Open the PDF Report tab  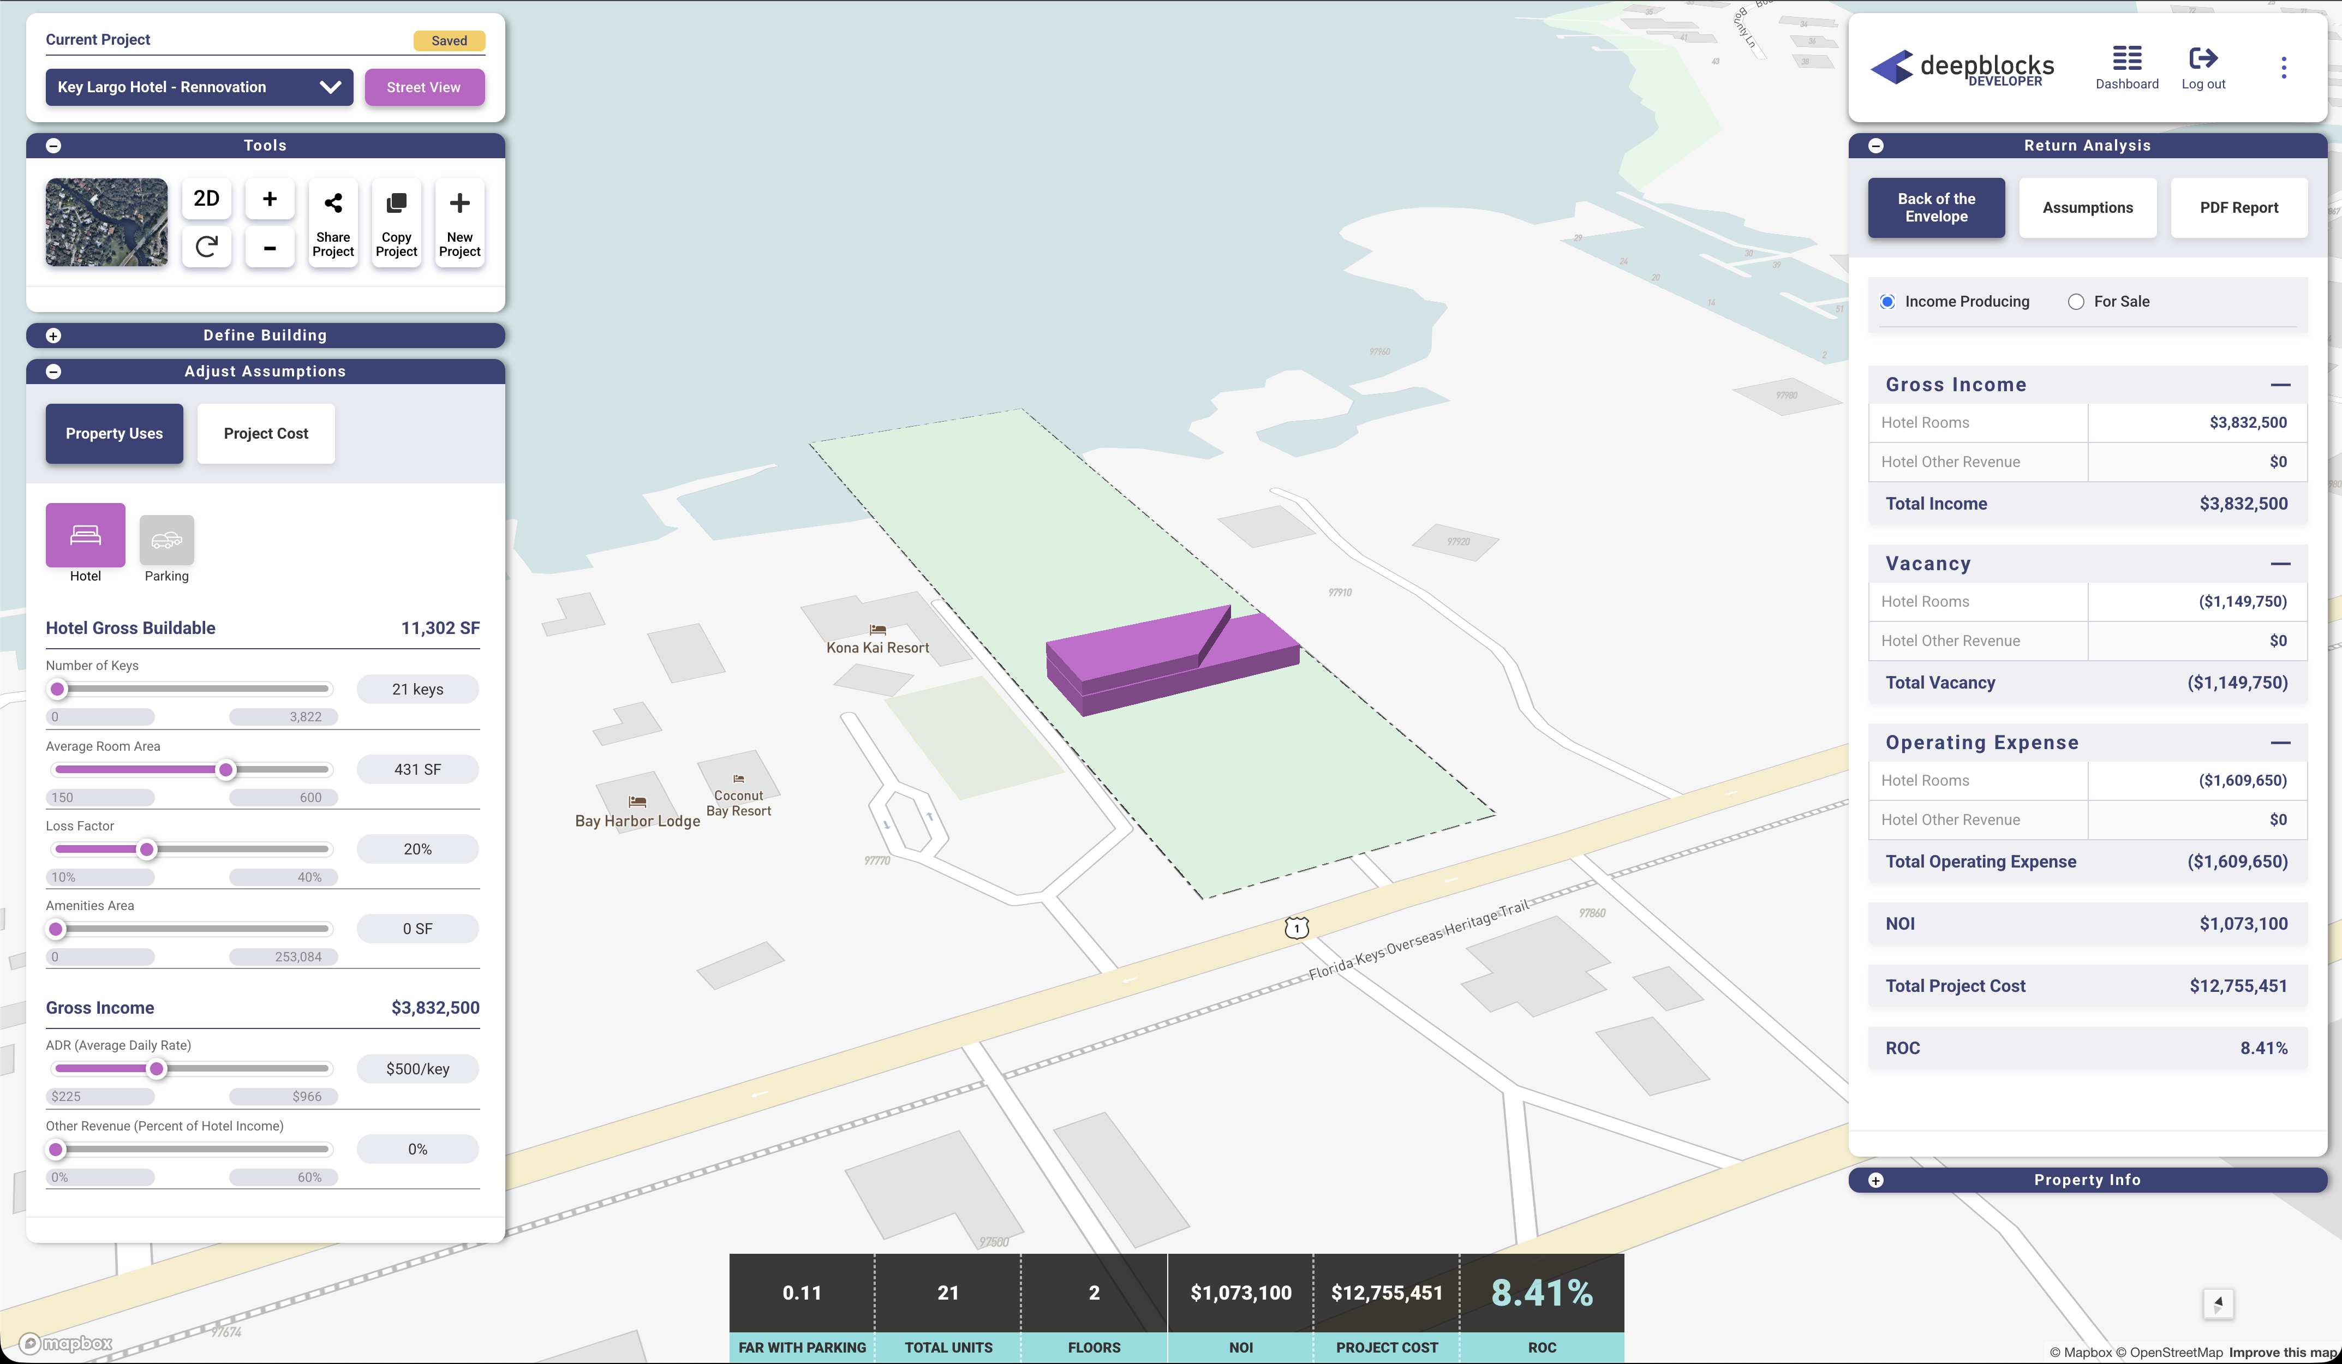point(2239,208)
